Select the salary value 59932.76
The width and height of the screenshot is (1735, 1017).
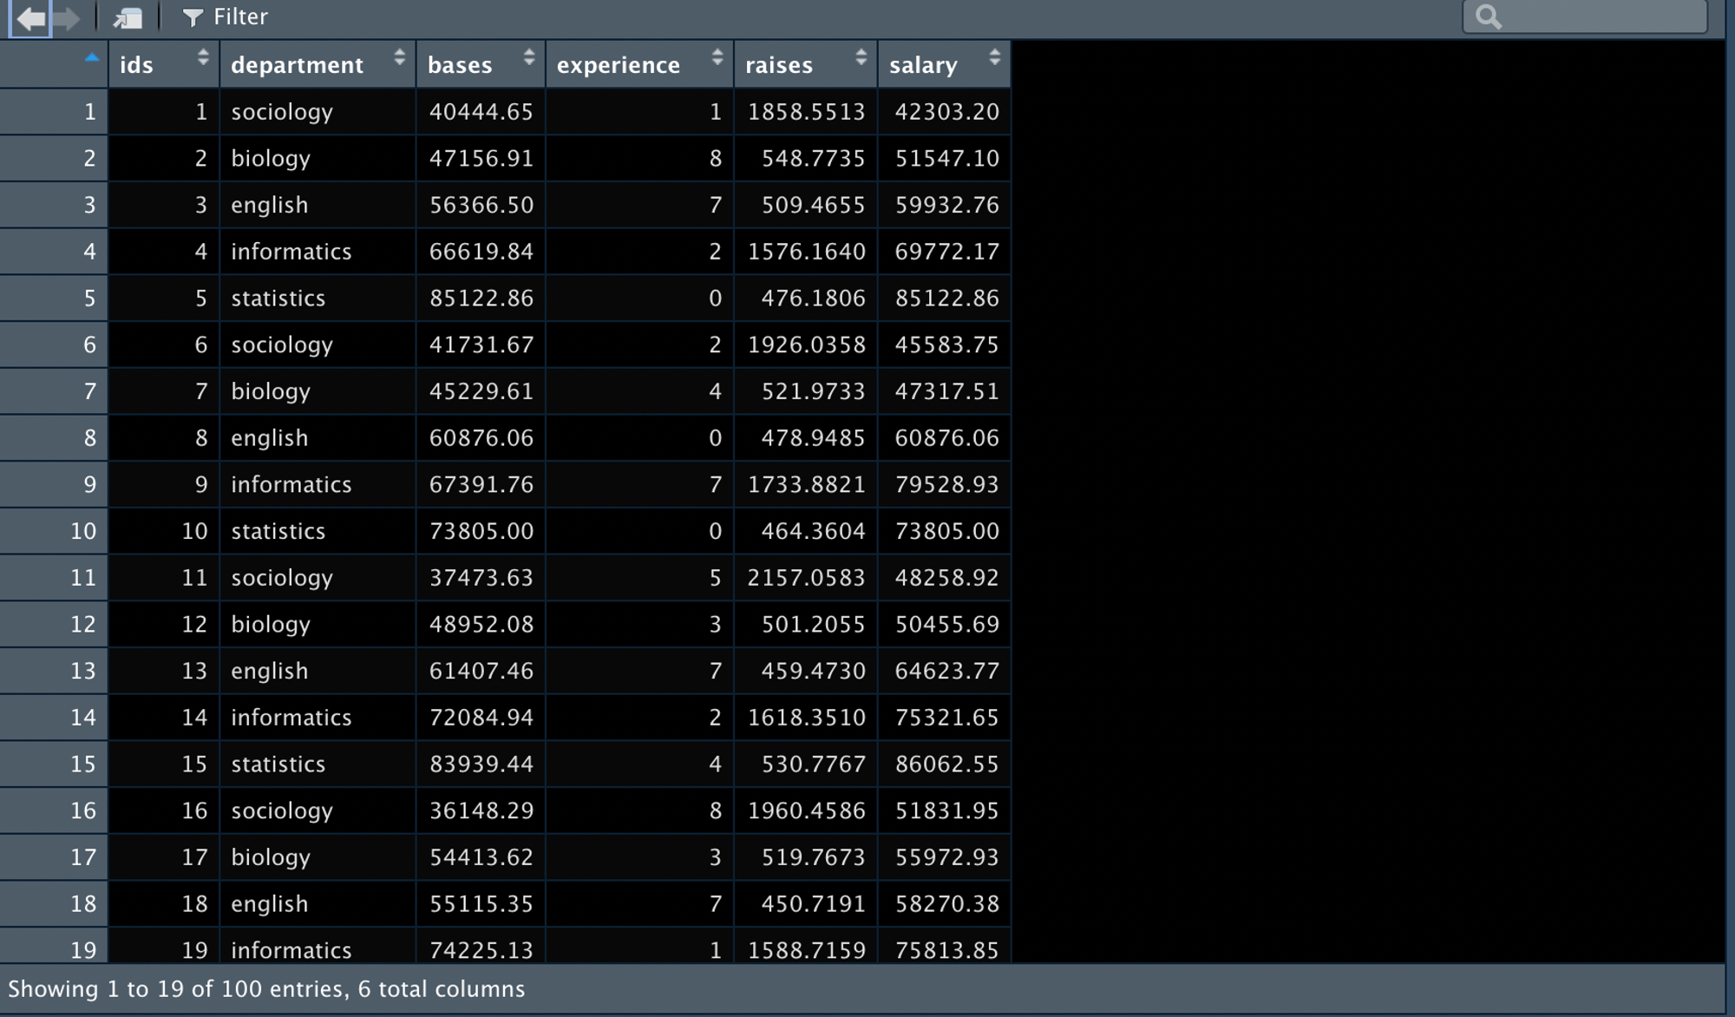946,206
